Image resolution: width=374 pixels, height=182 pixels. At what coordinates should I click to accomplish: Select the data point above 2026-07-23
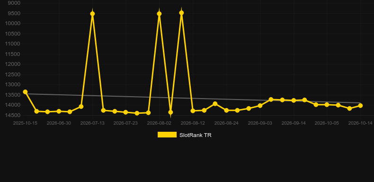(126, 112)
